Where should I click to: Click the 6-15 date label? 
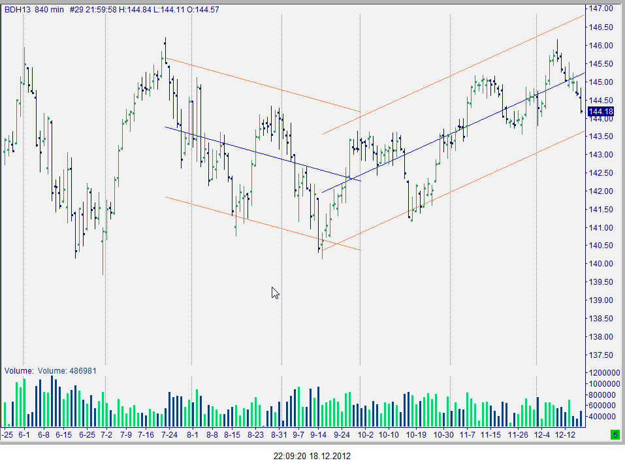coord(63,435)
